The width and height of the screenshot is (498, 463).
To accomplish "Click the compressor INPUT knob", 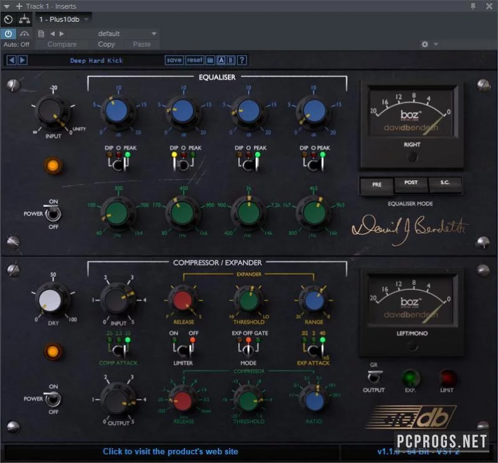I will [x=117, y=300].
